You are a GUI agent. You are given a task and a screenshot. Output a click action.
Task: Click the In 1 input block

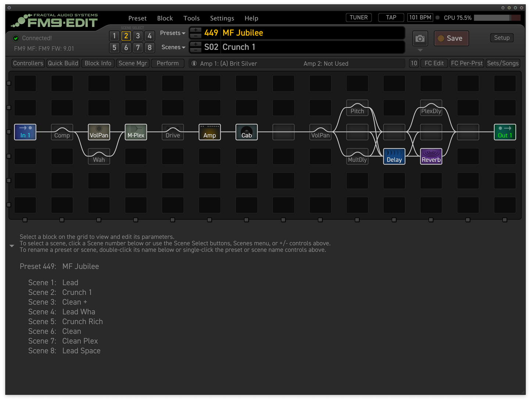25,132
